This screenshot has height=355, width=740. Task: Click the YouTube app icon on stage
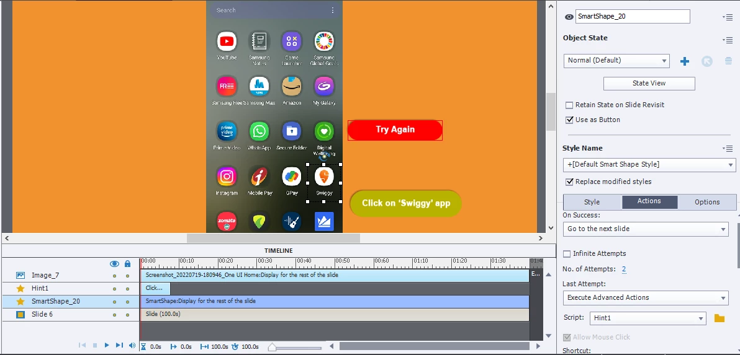(x=227, y=42)
